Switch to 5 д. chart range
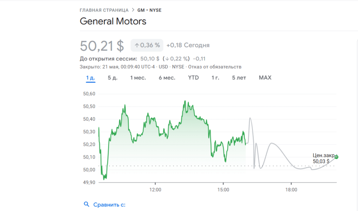Image resolution: width=358 pixels, height=211 pixels. coord(112,78)
